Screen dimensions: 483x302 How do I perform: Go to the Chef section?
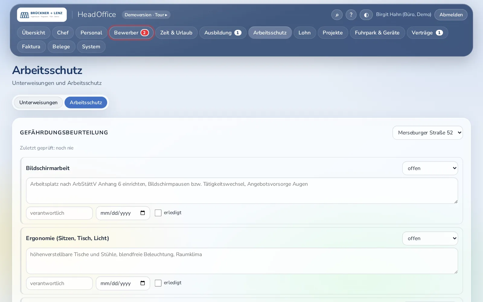(63, 33)
